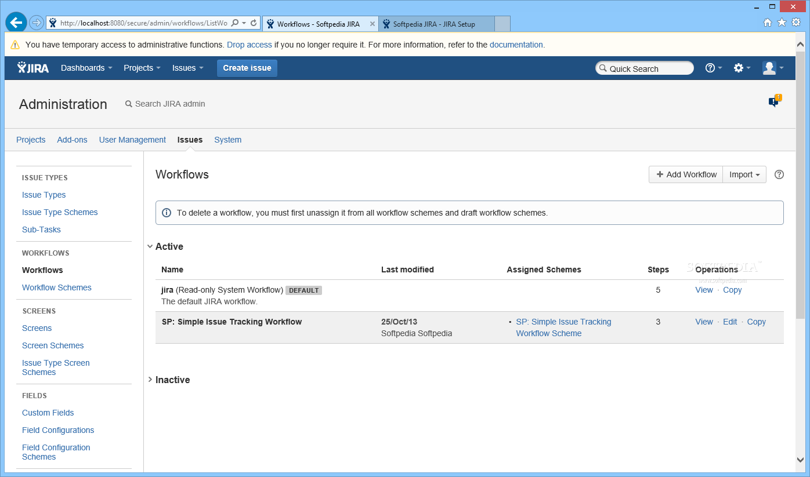The width and height of the screenshot is (810, 477).
Task: Select Workflows in the sidebar
Action: [x=42, y=270]
